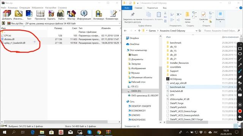This screenshot has width=243, height=136.
Task: Navigate back in Explorer
Action: (125, 31)
